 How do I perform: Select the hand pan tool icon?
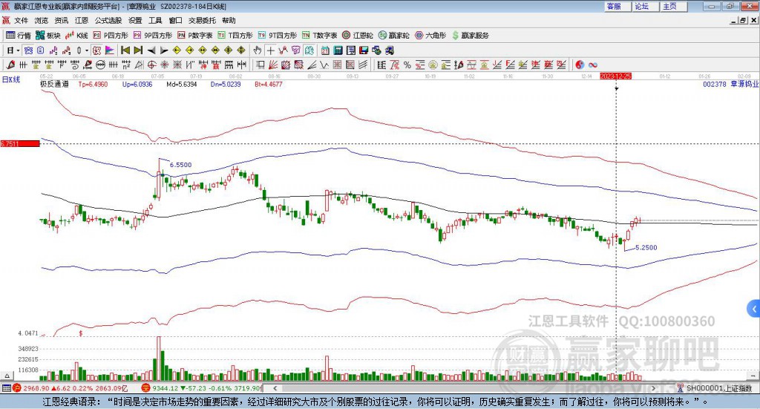(258, 50)
